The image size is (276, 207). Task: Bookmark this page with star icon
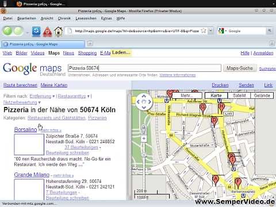[204, 31]
